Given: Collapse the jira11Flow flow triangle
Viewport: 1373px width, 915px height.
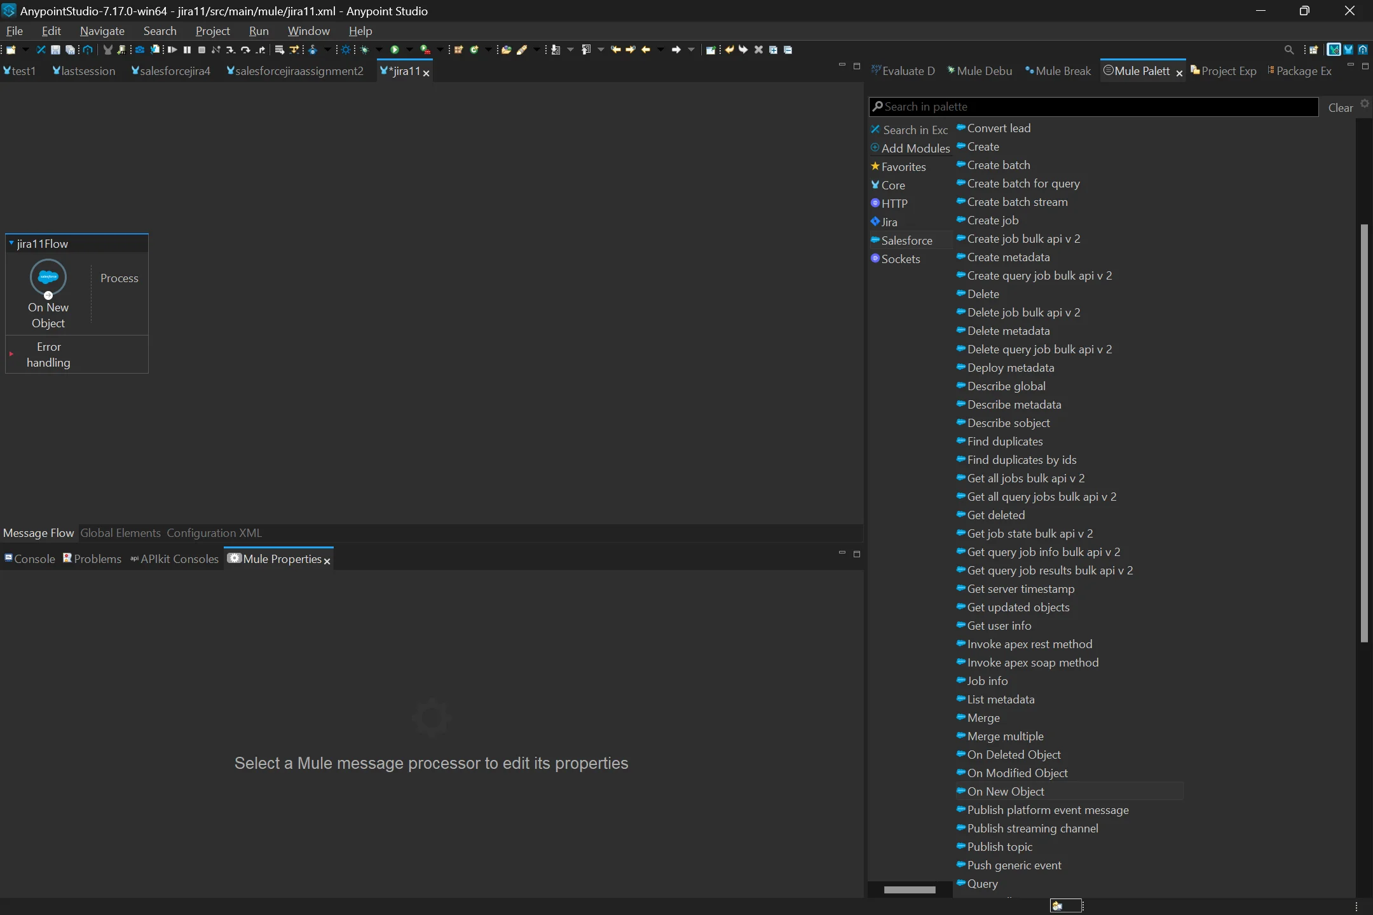Looking at the screenshot, I should 11,243.
